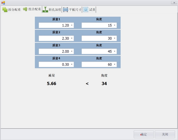178x140 pixels.
Task: Open the 试重 tab
Action: (x=89, y=10)
